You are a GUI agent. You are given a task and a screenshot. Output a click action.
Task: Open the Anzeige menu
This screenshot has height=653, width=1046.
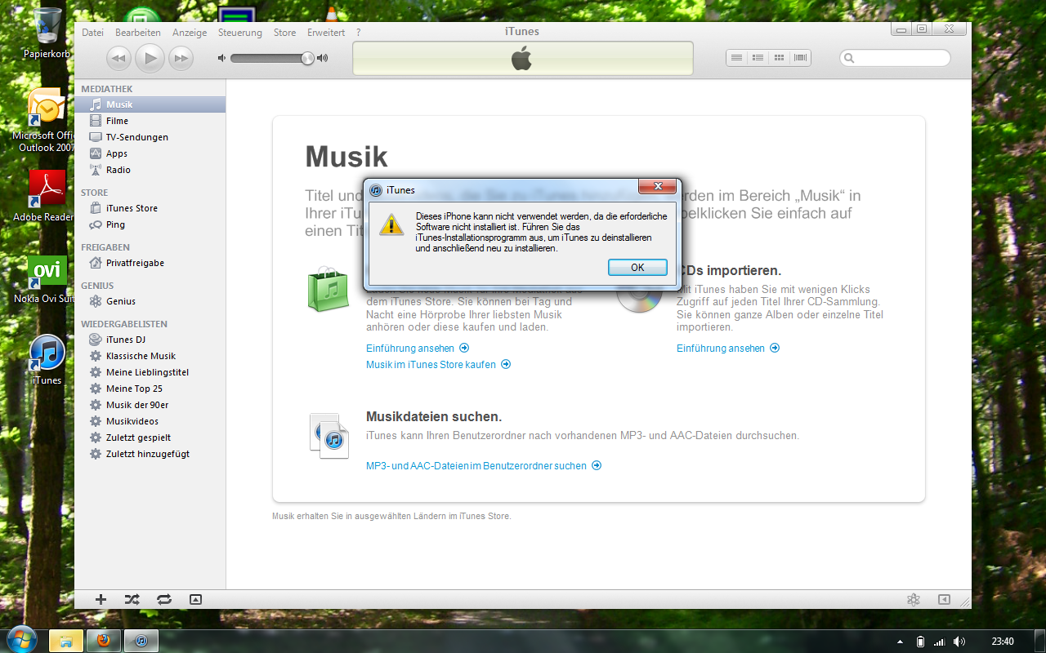pyautogui.click(x=190, y=33)
